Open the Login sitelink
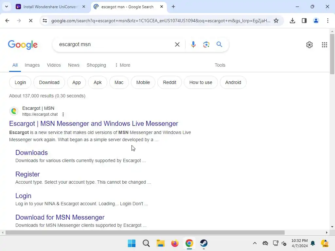The height and width of the screenshot is (251, 335). [23, 196]
